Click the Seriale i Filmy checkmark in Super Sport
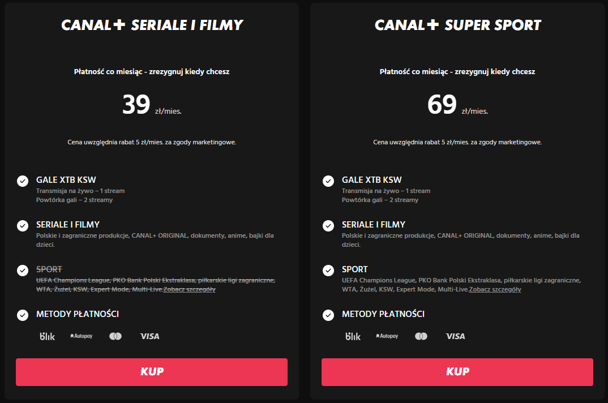608x403 pixels. 328,226
